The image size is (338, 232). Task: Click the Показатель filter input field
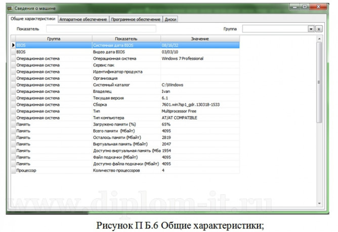[101, 29]
